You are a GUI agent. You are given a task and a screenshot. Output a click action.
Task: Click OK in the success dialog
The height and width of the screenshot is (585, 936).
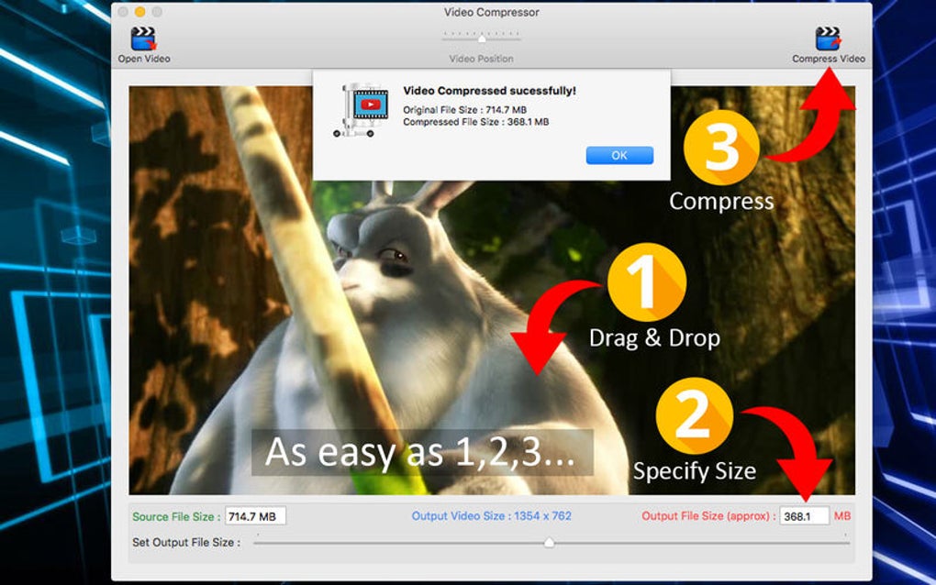(619, 156)
